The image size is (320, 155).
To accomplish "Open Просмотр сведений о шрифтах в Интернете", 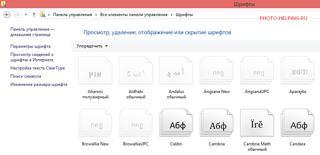I will click(32, 57).
